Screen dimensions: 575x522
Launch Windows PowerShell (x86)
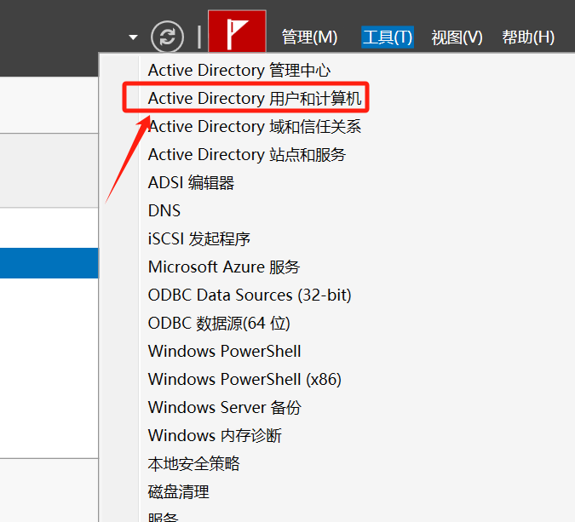pyautogui.click(x=244, y=380)
